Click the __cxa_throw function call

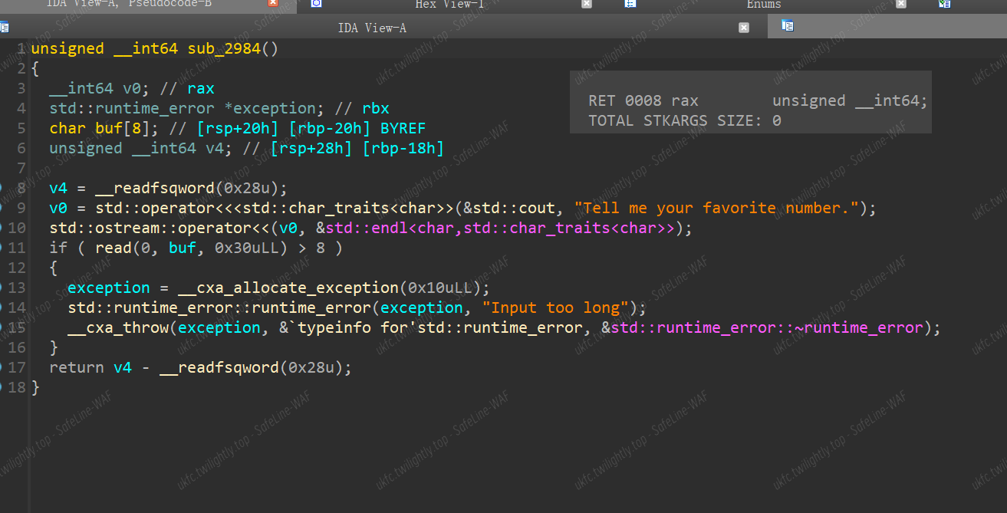pyautogui.click(x=117, y=327)
